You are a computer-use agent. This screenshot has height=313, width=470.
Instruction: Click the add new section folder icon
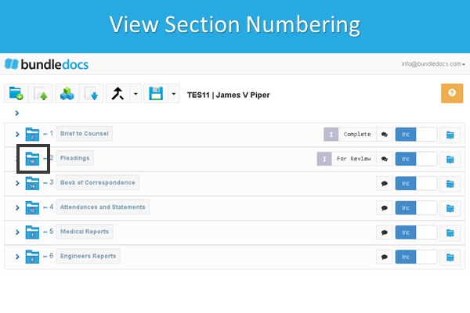16,94
